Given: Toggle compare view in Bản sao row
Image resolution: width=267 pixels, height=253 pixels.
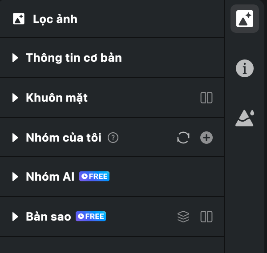Looking at the screenshot, I should pos(206,217).
